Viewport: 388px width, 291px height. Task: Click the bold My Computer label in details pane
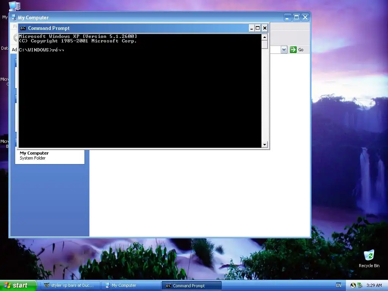34,153
